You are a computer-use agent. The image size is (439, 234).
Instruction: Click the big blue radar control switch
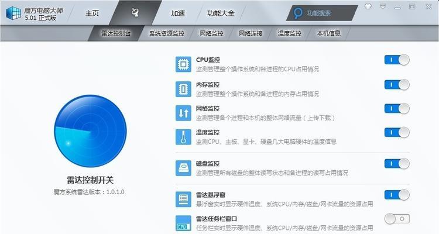click(x=90, y=131)
